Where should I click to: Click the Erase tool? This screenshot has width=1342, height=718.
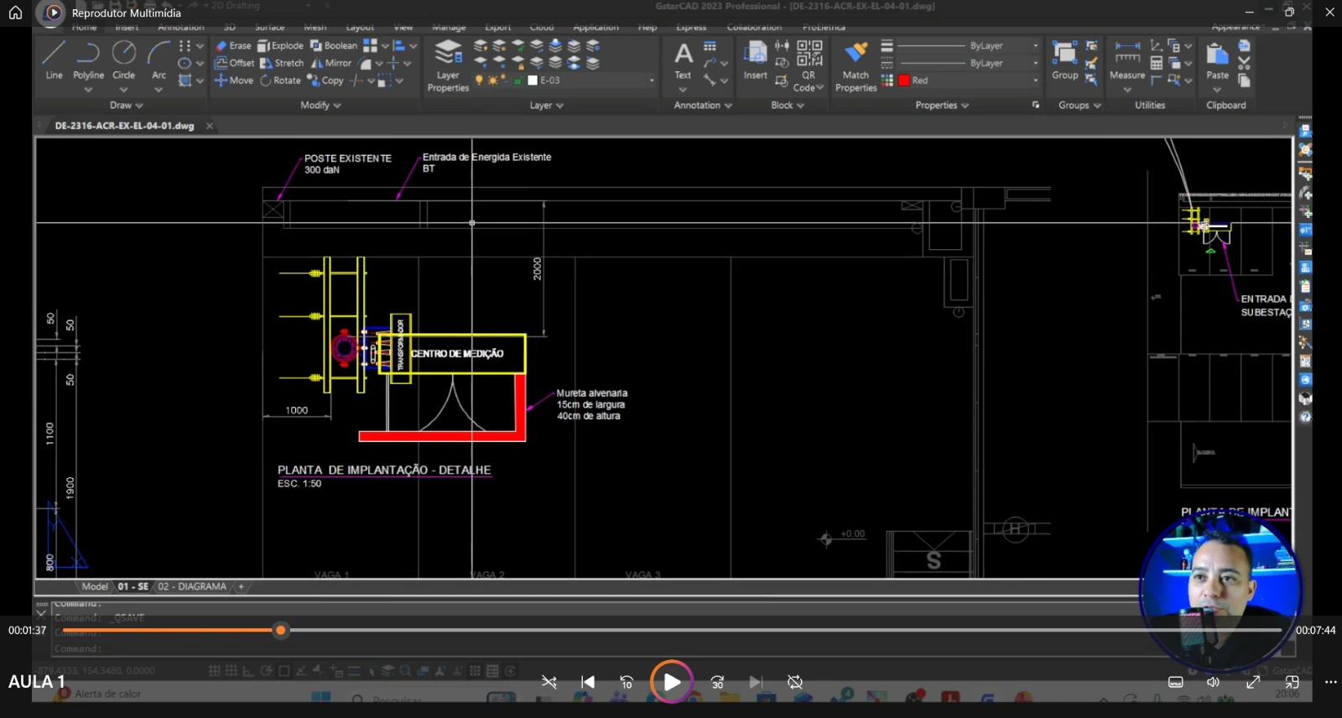[233, 46]
